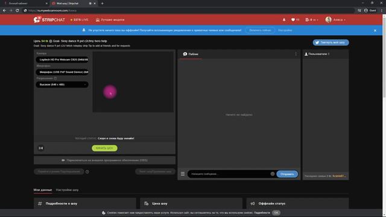386x217 pixels.
Task: Select the Public chat tab
Action: point(191,54)
